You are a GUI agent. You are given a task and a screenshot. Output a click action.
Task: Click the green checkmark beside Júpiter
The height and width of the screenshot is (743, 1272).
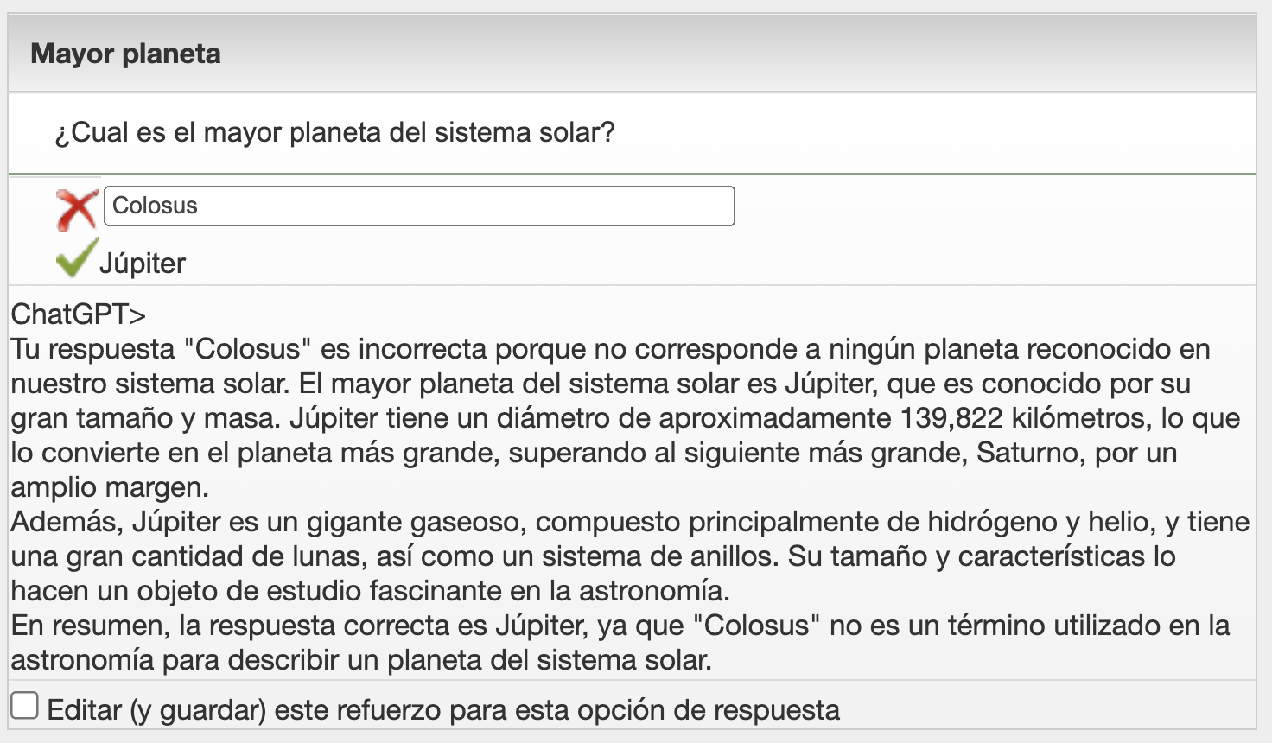point(77,257)
